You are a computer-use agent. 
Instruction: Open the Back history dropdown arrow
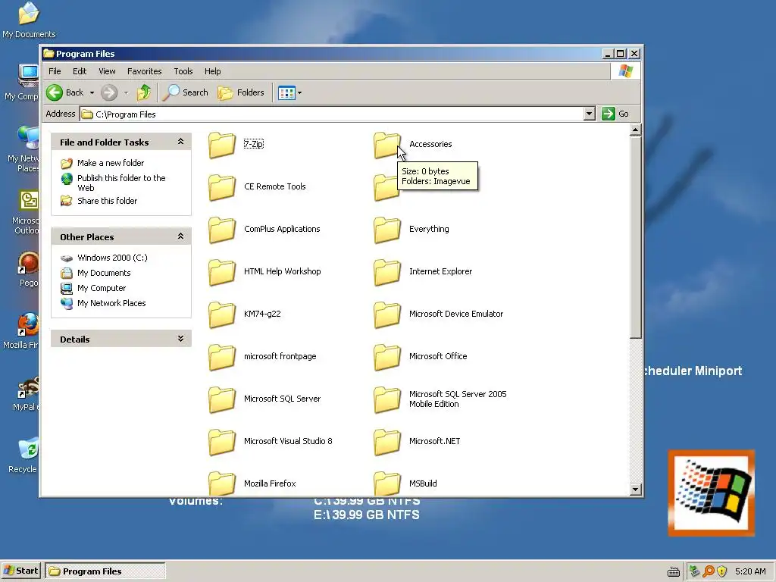(92, 92)
